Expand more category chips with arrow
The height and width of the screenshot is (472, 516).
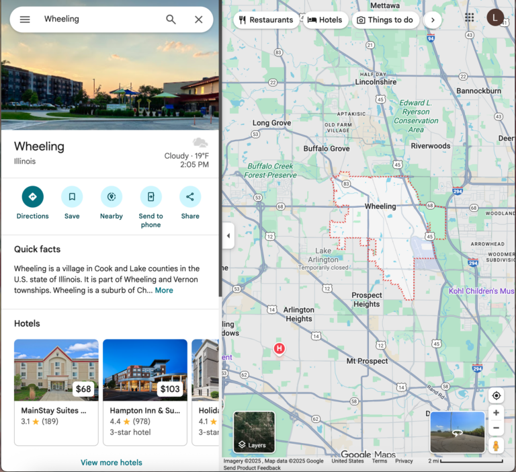[433, 20]
